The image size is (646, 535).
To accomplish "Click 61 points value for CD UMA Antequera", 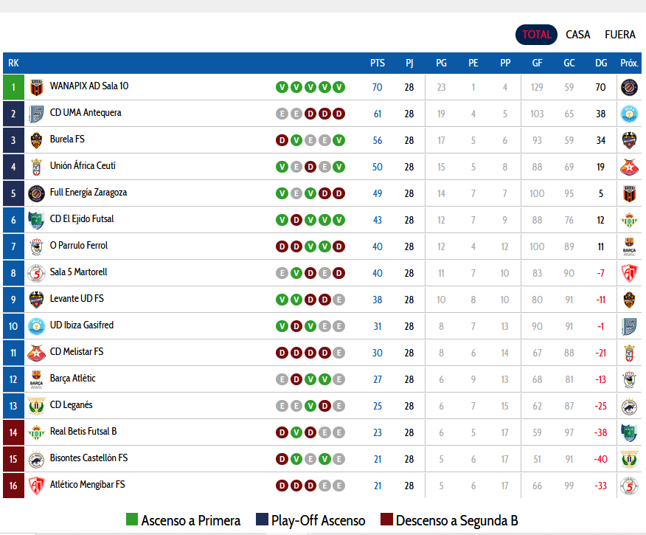I will point(378,114).
